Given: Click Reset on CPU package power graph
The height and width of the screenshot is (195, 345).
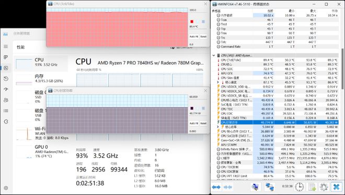Looking at the screenshot, I should click(203, 123).
